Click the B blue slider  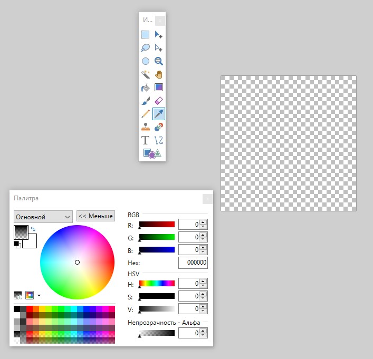pyautogui.click(x=157, y=250)
